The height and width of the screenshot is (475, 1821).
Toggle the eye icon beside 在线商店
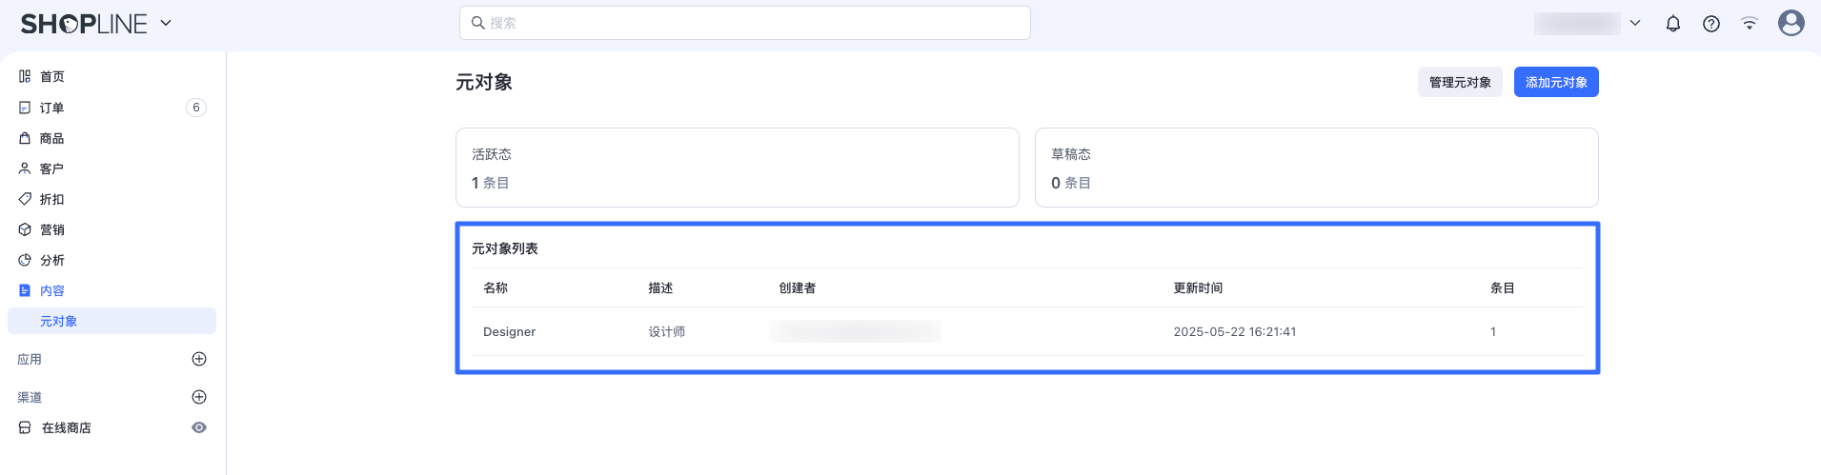pos(199,427)
